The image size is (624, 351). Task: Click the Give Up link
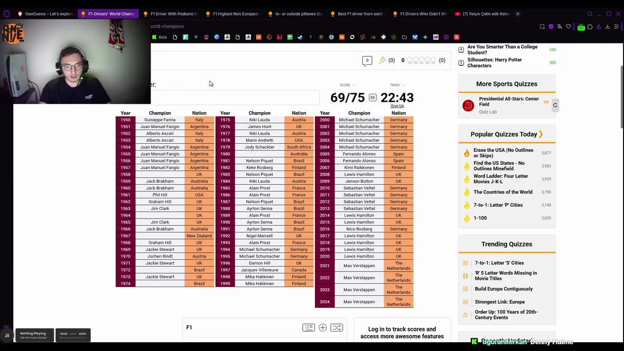pos(397,106)
